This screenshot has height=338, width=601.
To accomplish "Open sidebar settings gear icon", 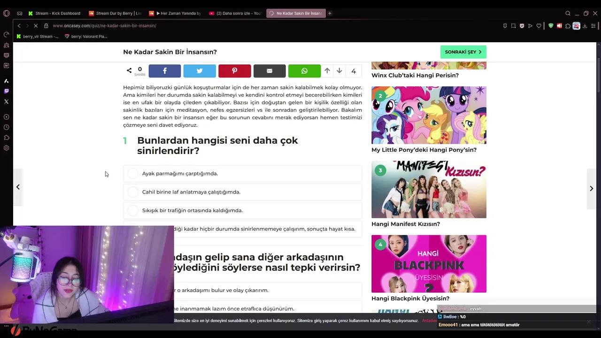I will pos(6,148).
